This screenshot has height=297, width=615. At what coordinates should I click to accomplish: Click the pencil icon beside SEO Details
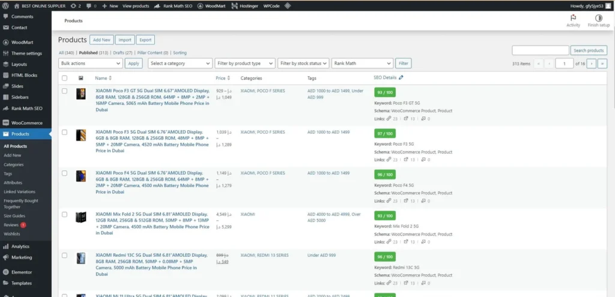point(401,78)
